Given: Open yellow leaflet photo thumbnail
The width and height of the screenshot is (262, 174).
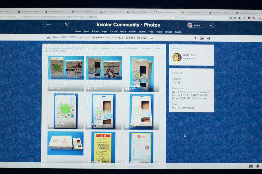Looking at the screenshot, I should 103,147.
